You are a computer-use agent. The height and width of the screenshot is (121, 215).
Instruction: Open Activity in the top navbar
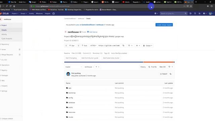tap(31, 13)
